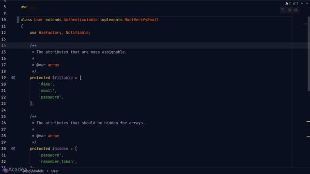Image resolution: width=310 pixels, height=174 pixels.
Task: Click line number 10 in the gutter
Action: [x=3, y=20]
